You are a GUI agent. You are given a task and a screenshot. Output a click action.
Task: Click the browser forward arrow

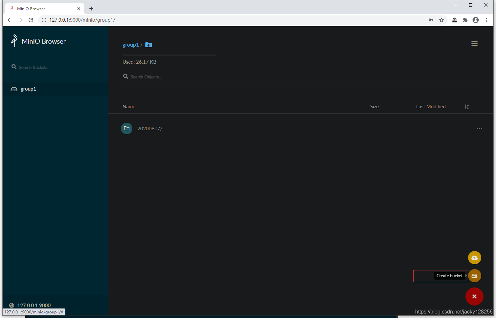[20, 20]
